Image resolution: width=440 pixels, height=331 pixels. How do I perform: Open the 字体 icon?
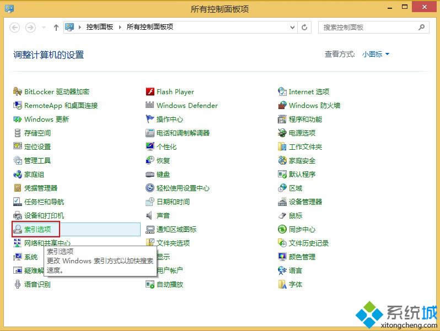tap(282, 285)
